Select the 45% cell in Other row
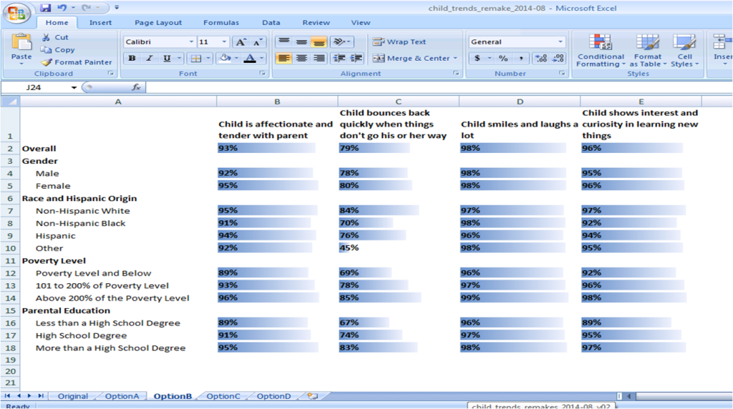 398,248
